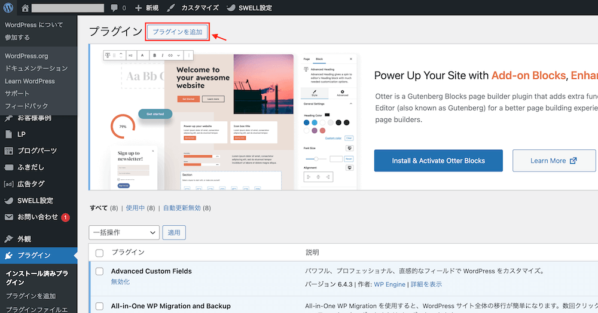Open the WP Engine author link
Screen dimensions: 598x313
click(389, 284)
